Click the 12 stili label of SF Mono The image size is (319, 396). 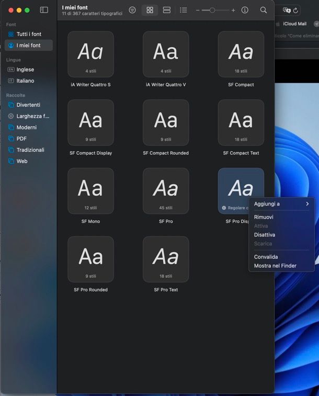tap(90, 208)
